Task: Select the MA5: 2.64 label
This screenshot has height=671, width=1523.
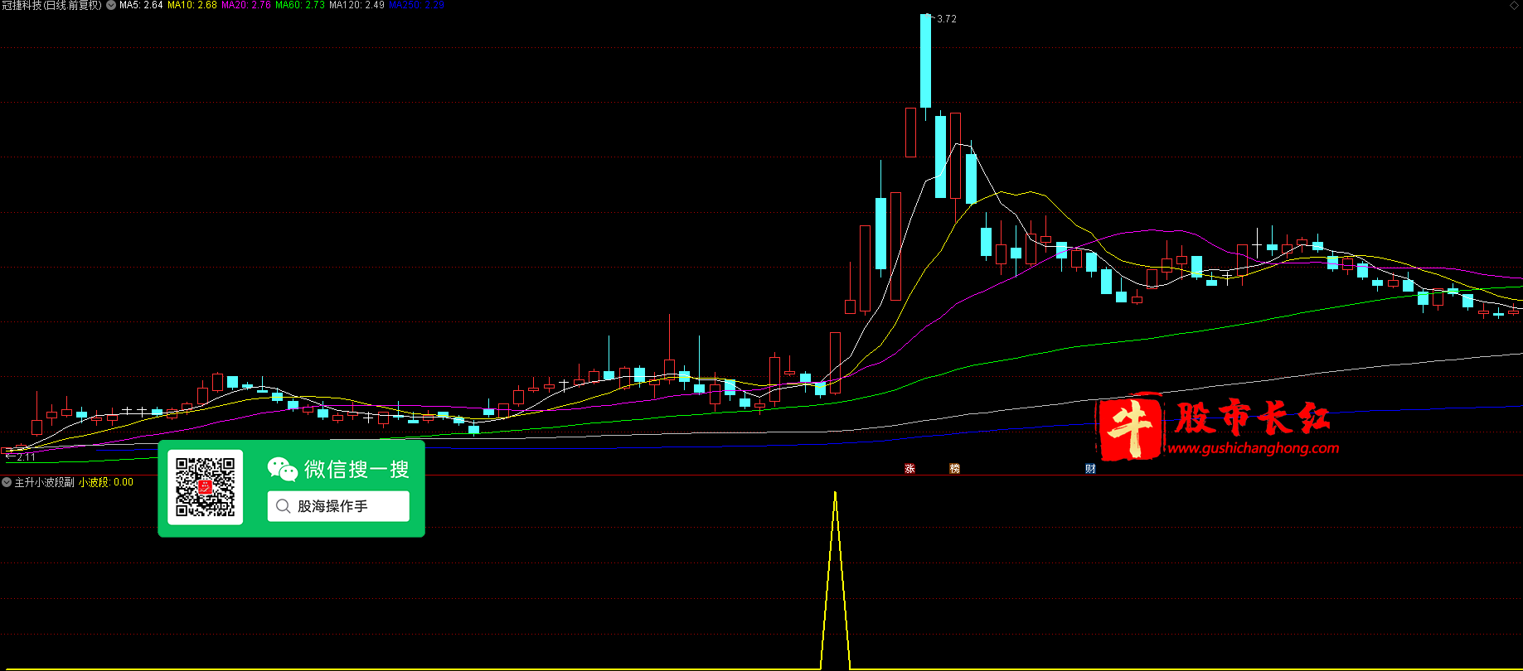Action: pyautogui.click(x=141, y=5)
